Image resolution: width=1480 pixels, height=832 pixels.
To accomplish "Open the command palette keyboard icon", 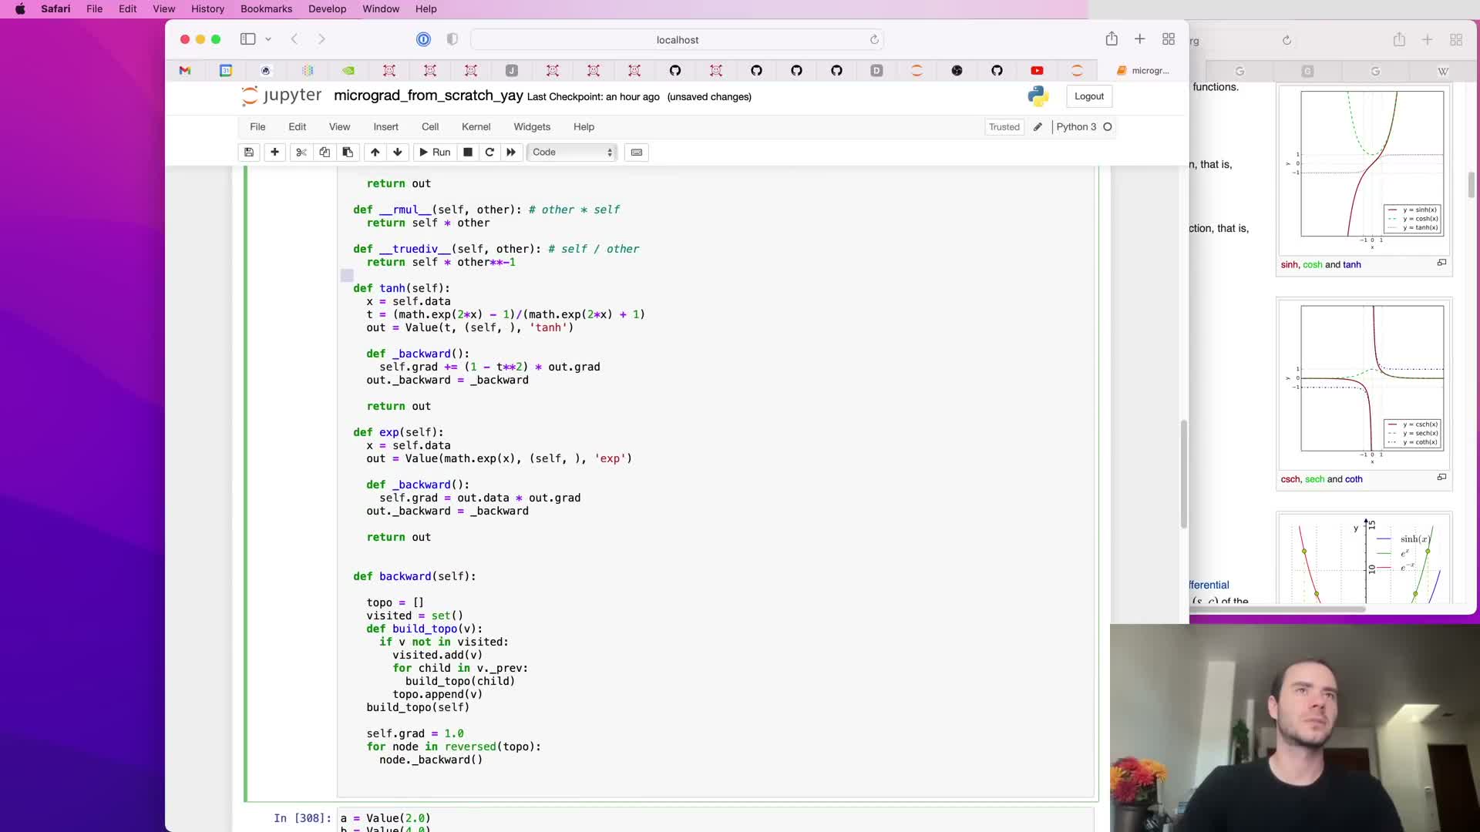I will click(637, 153).
